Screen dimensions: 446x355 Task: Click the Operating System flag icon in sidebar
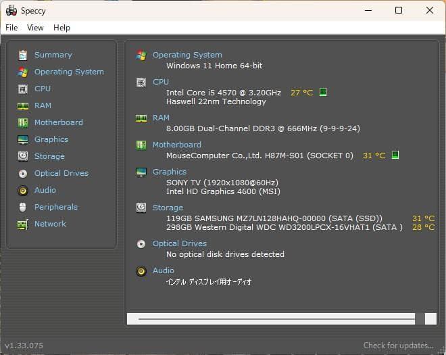[x=23, y=72]
